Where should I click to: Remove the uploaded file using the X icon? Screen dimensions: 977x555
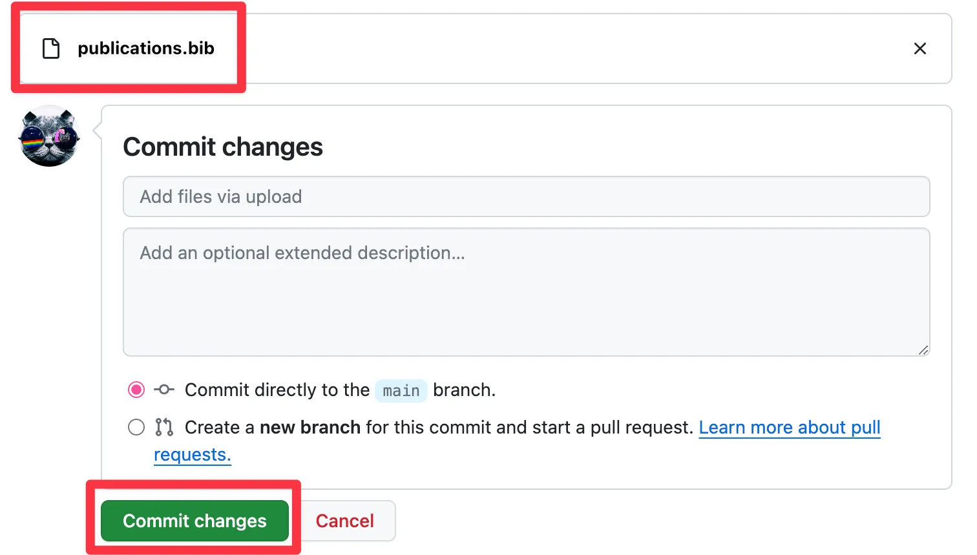[x=920, y=48]
